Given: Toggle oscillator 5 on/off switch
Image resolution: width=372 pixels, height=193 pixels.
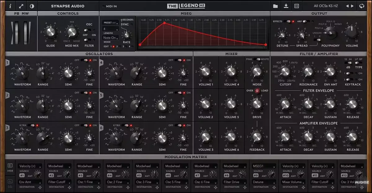Looking at the screenshot, I should click(178, 93).
